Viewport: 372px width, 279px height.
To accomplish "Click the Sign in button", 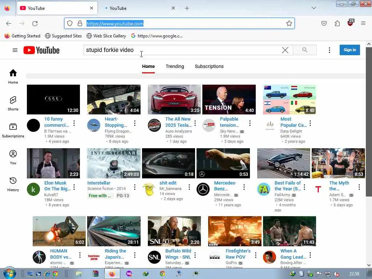I will (350, 50).
